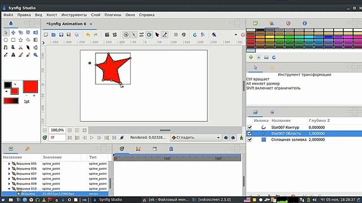Open the black outline color swatch
The height and width of the screenshot is (203, 362).
(x=7, y=85)
